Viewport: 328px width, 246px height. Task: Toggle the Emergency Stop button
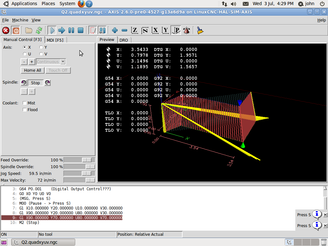click(6, 30)
